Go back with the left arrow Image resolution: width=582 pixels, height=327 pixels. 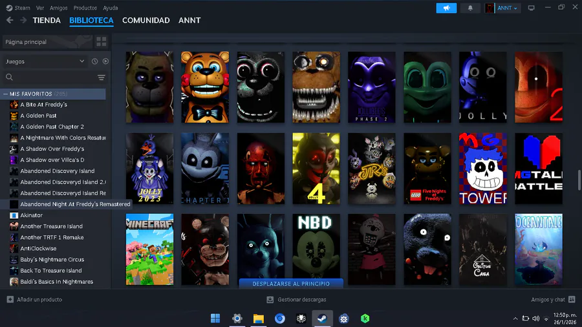click(x=10, y=21)
